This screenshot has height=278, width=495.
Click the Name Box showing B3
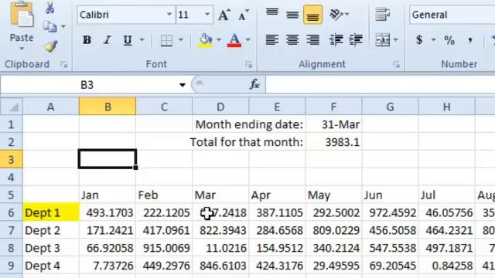[87, 85]
